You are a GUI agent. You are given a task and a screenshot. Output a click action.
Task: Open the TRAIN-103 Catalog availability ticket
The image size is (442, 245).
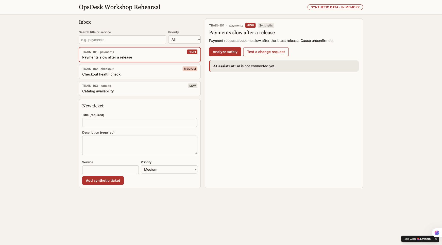point(140,89)
